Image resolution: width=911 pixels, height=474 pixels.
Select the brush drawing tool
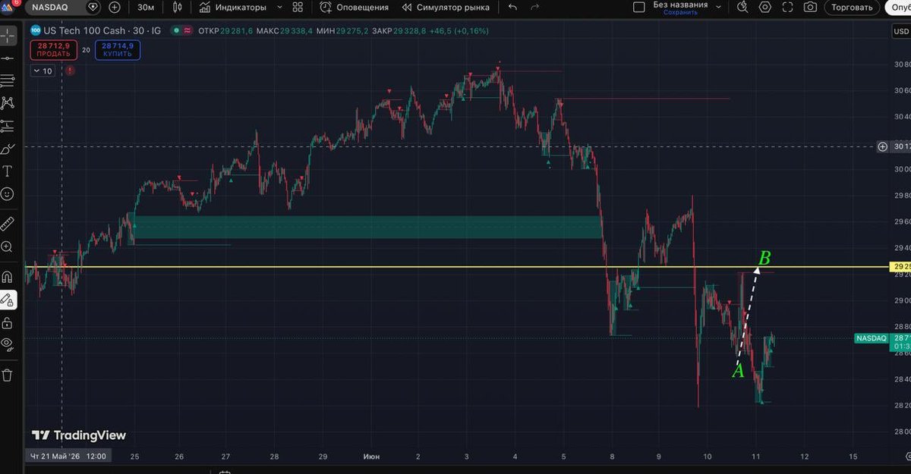(x=8, y=149)
